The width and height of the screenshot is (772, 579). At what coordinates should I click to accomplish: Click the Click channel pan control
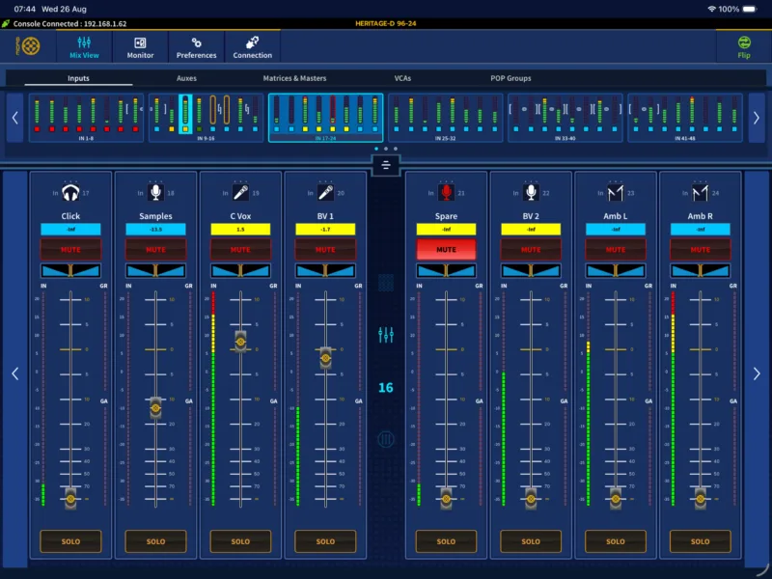(x=70, y=270)
